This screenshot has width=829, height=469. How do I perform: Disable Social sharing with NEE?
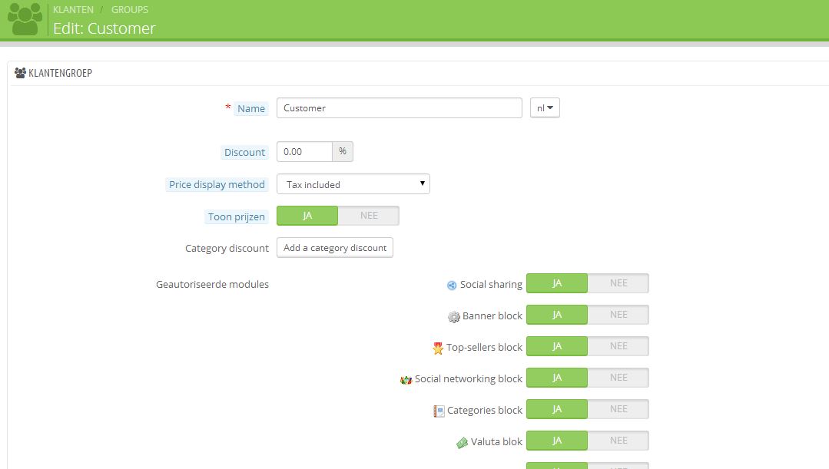[618, 283]
